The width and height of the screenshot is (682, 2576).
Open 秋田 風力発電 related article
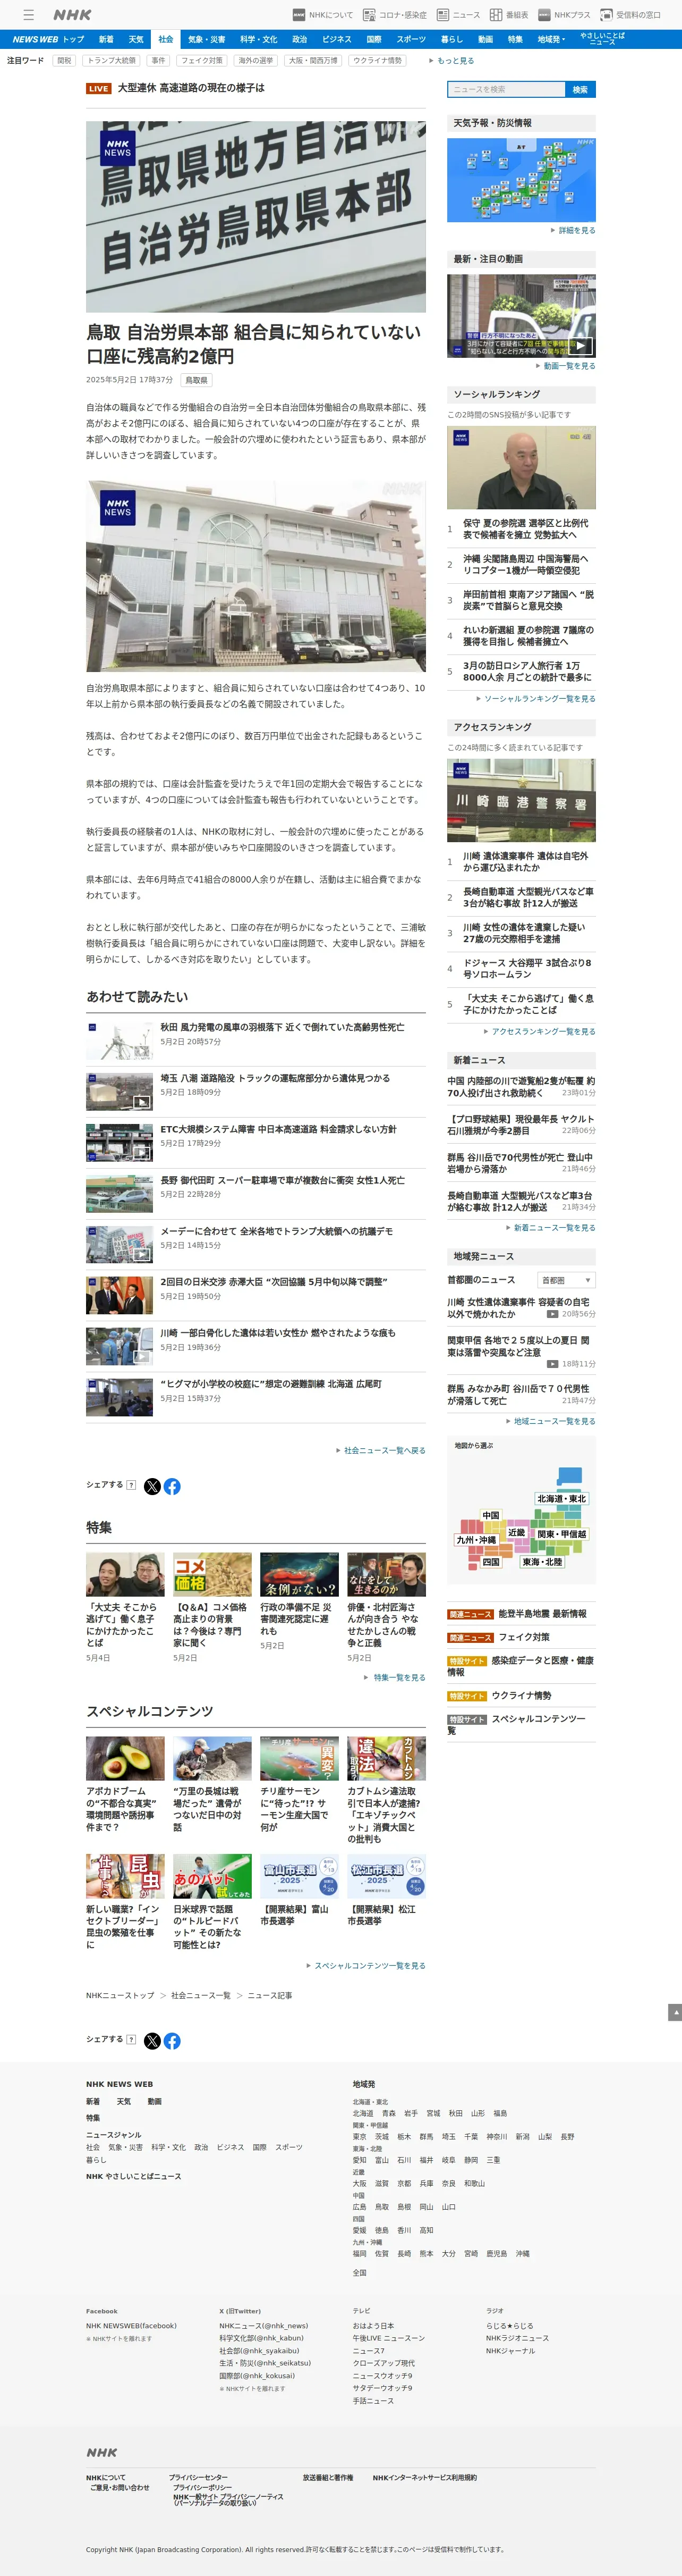pos(283,1027)
